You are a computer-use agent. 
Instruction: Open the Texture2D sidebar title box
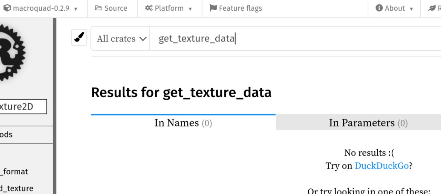[23, 106]
